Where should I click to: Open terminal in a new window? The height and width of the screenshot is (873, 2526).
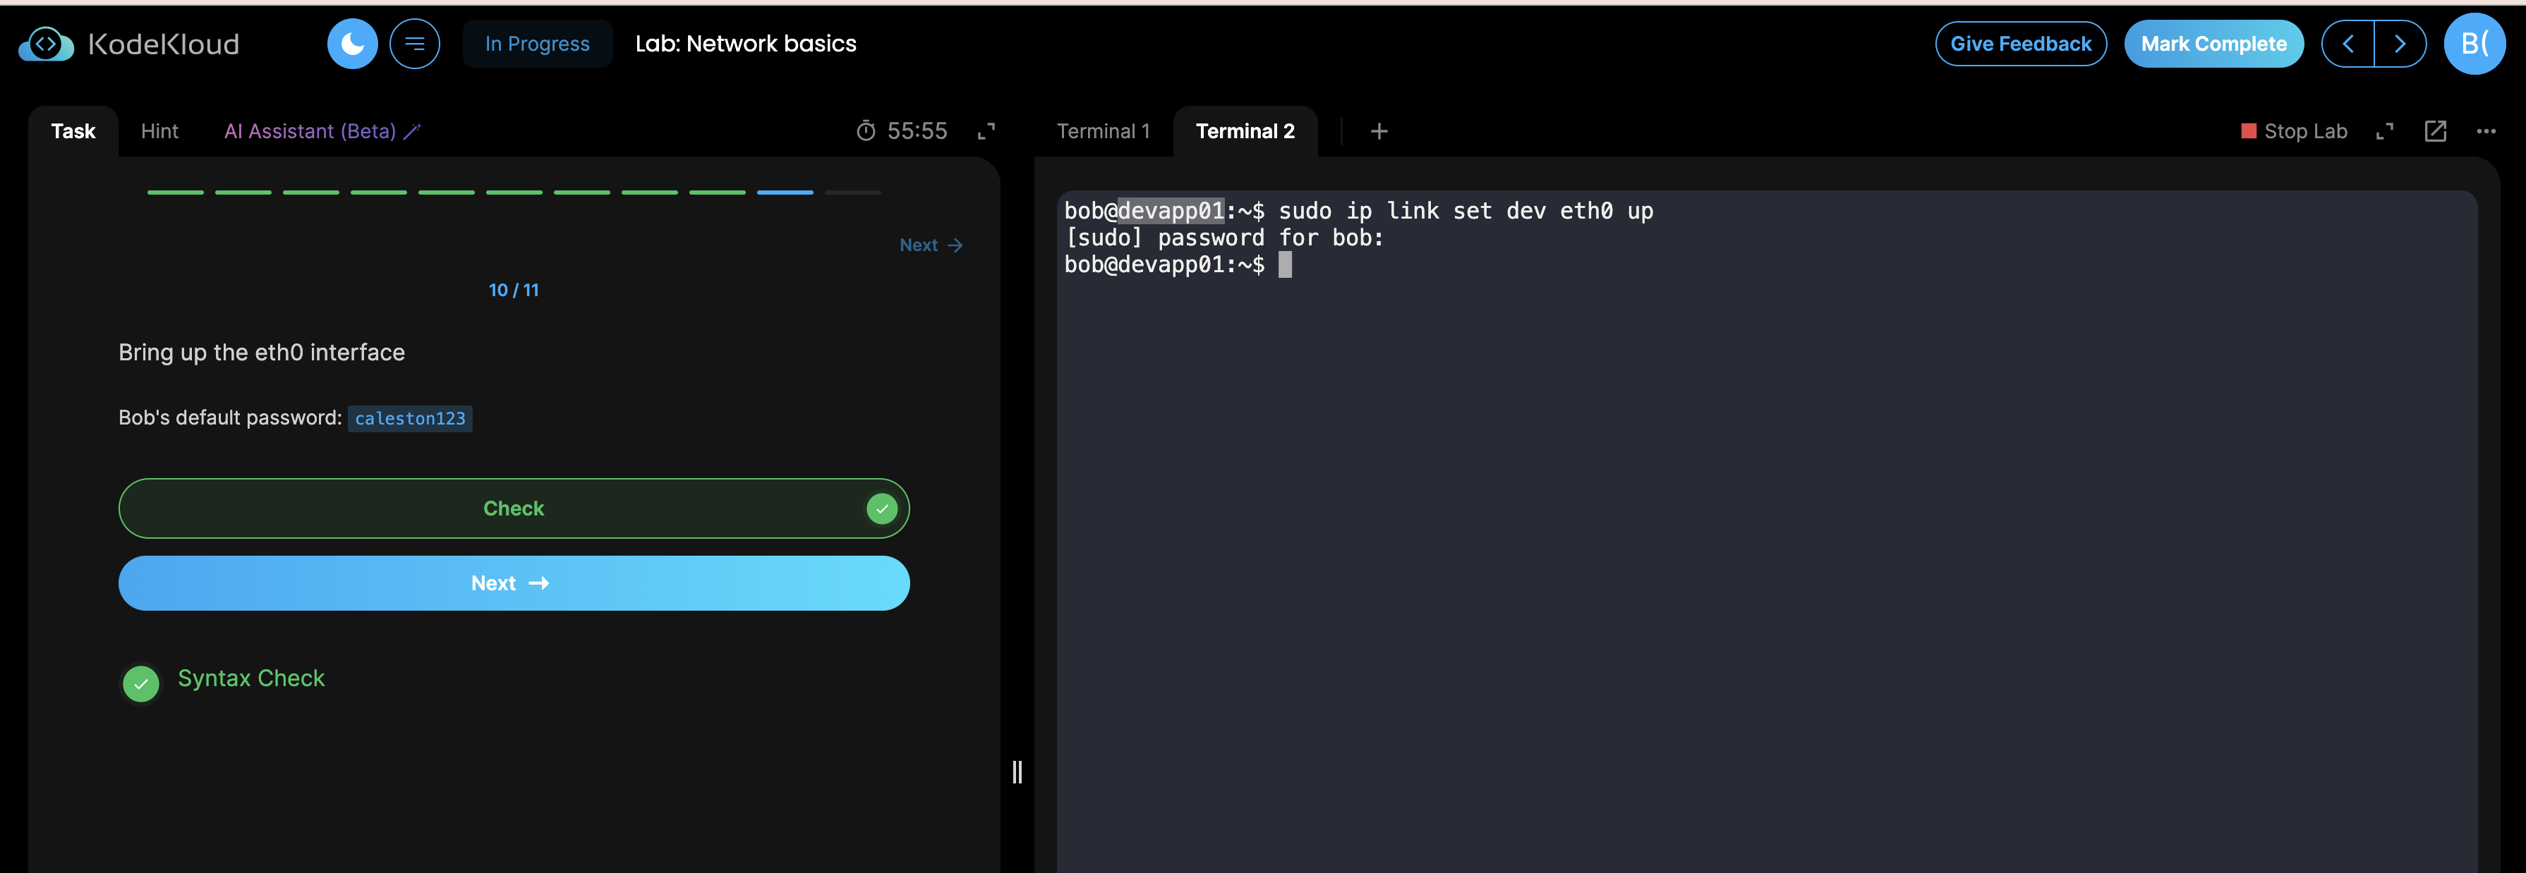pos(2435,131)
